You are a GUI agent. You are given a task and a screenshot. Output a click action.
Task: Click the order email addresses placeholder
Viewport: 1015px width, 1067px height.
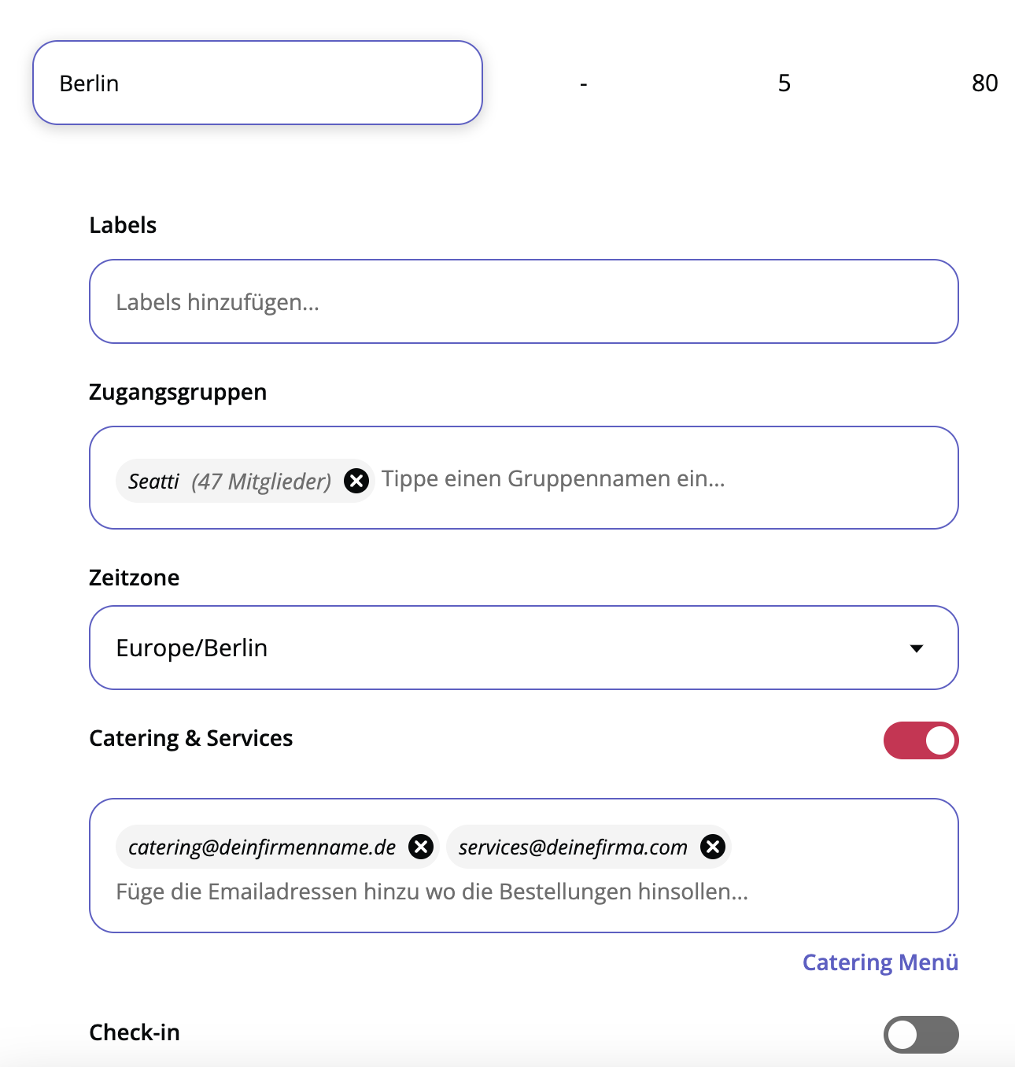pyautogui.click(x=431, y=892)
